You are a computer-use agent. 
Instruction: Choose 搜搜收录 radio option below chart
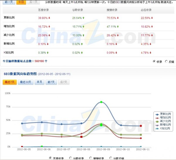pos(90,158)
